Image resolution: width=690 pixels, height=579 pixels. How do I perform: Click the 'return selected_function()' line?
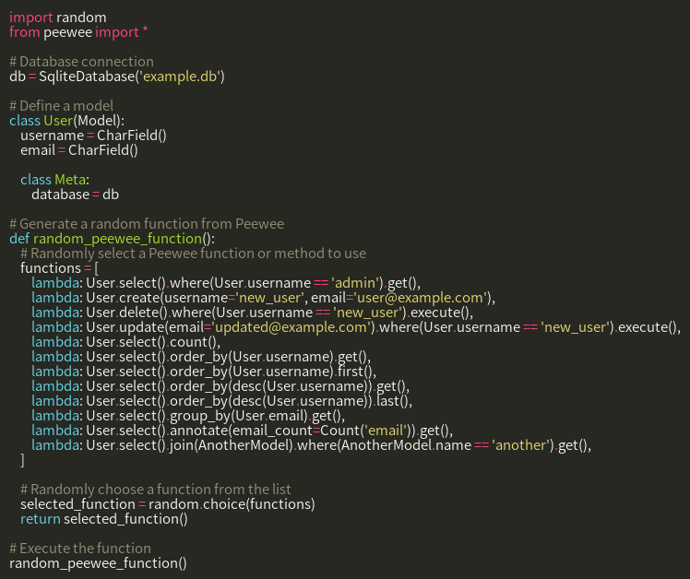click(x=104, y=519)
